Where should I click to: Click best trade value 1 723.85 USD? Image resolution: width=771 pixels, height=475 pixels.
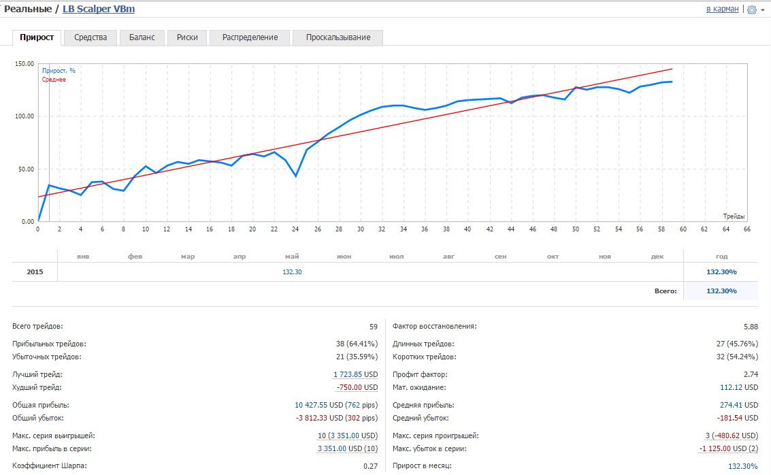(x=355, y=375)
